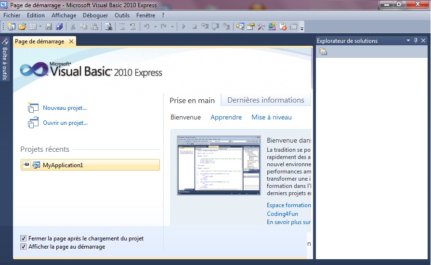The width and height of the screenshot is (431, 265).
Task: Open the Fichier menu
Action: pos(12,15)
